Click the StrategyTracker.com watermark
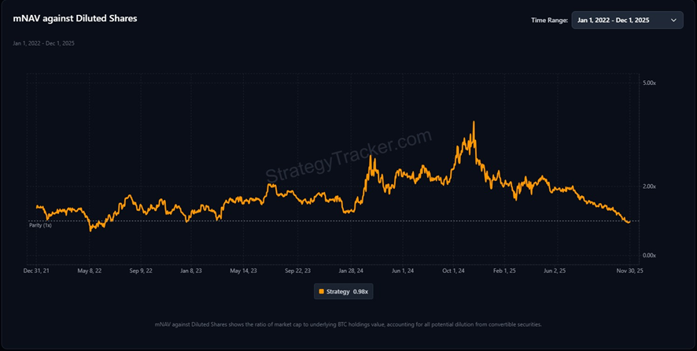 coord(348,156)
